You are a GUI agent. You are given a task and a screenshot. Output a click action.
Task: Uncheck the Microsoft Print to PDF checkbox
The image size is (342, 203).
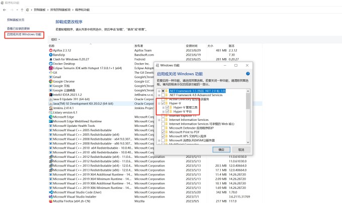pyautogui.click(x=163, y=132)
